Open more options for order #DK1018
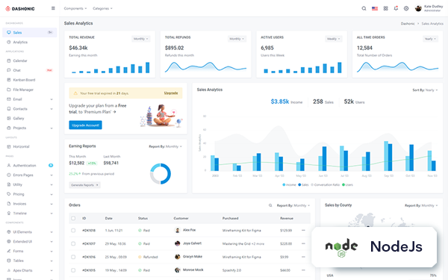448x280 pixels. tap(303, 230)
